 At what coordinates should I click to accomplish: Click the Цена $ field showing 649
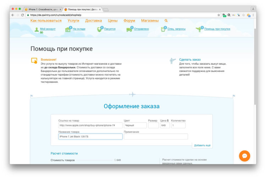point(165,125)
